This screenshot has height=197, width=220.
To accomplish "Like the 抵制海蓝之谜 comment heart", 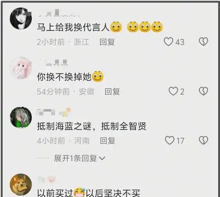I will pyautogui.click(x=170, y=140).
